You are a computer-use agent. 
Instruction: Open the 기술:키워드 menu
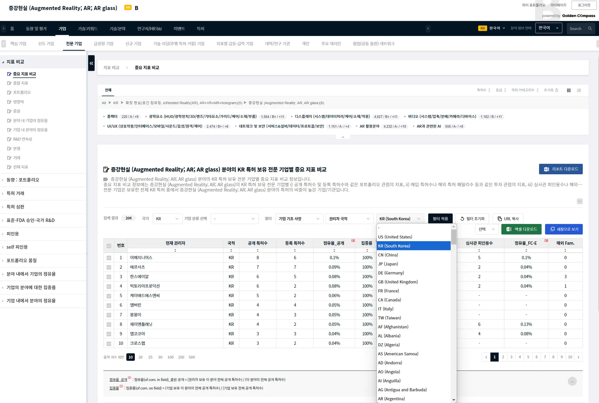87,29
